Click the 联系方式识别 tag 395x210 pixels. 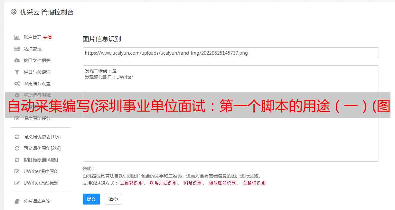(x=163, y=183)
